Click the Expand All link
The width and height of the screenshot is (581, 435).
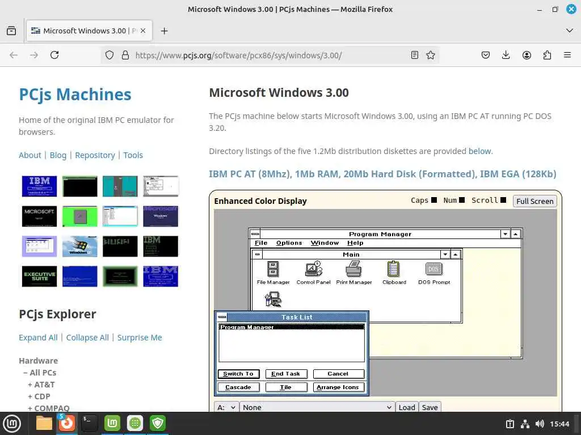(x=38, y=338)
